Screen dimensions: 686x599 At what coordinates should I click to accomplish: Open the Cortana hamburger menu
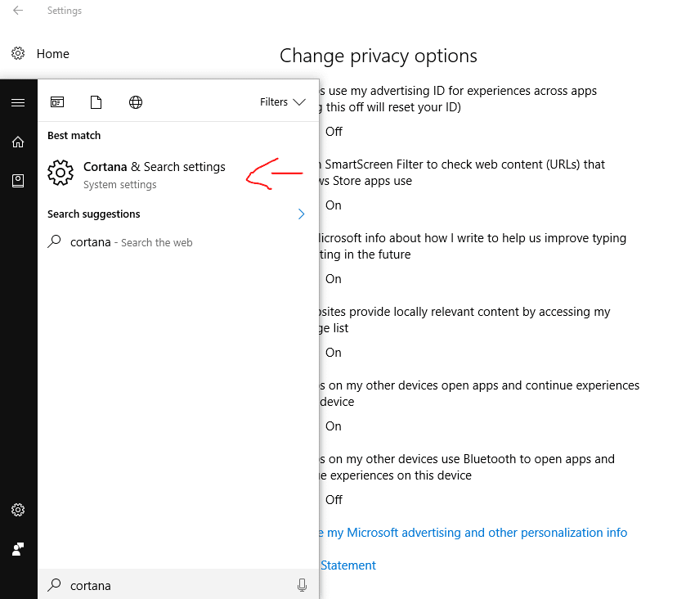click(x=18, y=102)
